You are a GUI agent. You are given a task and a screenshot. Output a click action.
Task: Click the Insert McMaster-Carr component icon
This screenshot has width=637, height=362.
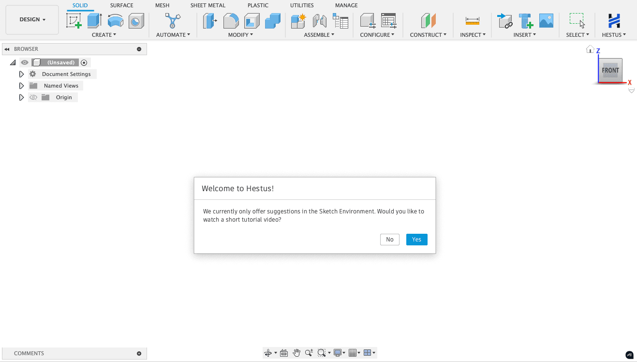(526, 21)
